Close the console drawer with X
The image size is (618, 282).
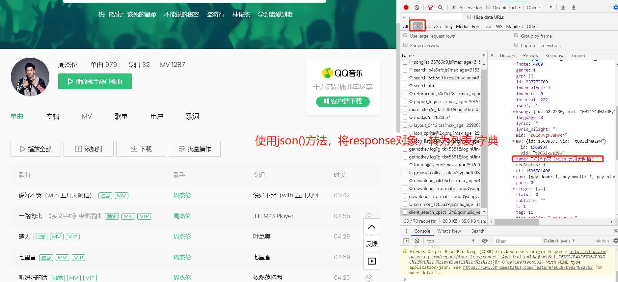(x=615, y=231)
